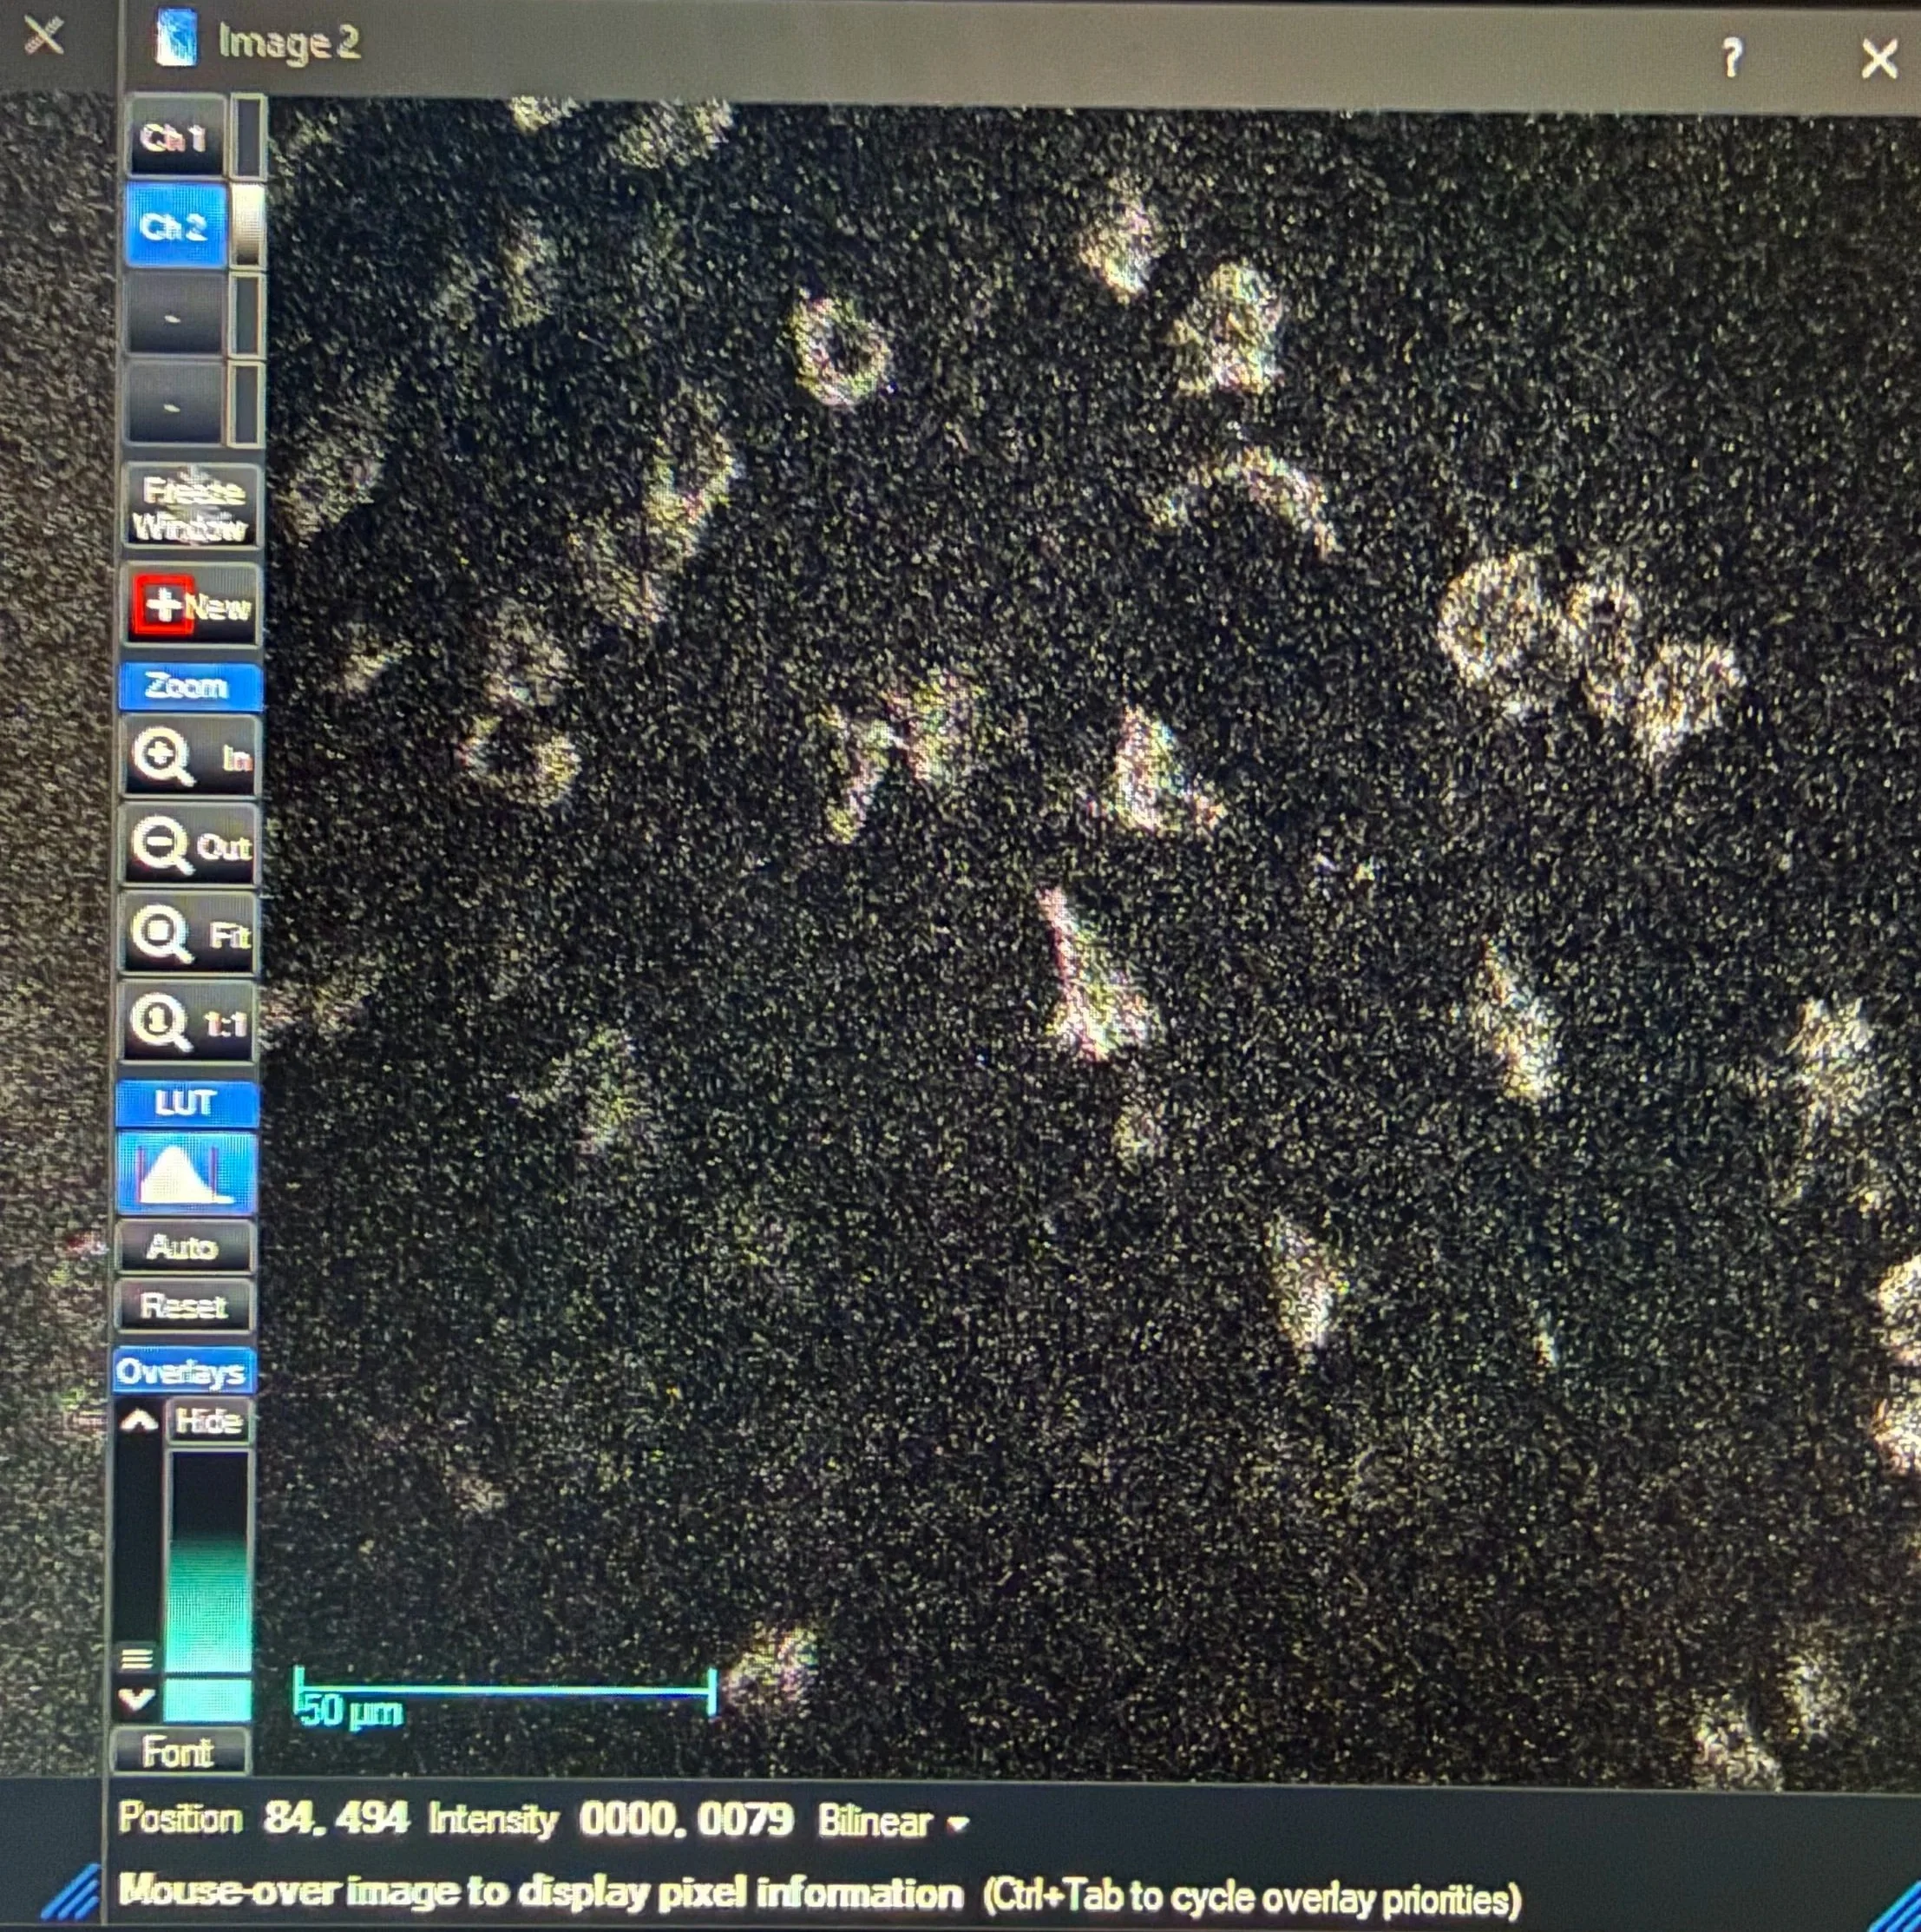Click the LUT section header
The height and width of the screenshot is (1932, 1921).
coord(187,1103)
